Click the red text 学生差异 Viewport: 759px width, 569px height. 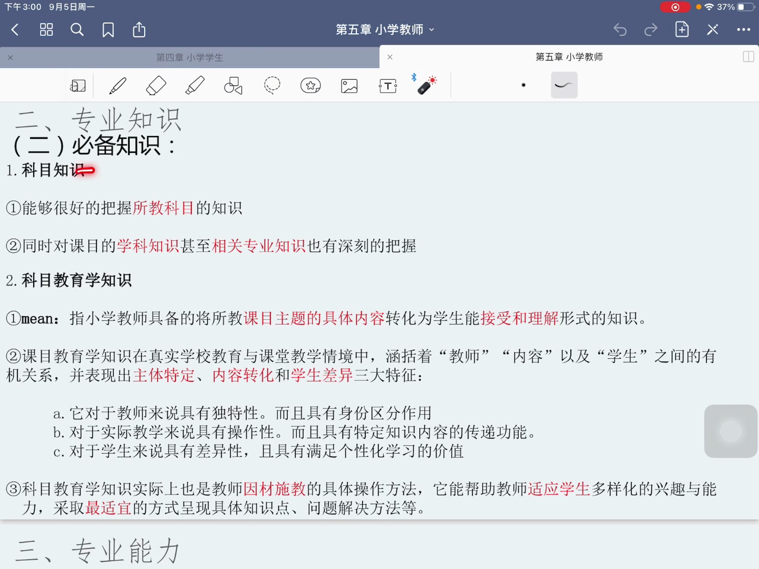(322, 375)
